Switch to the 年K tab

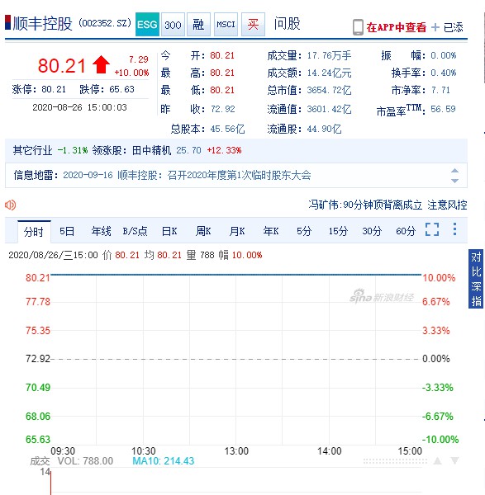tap(271, 231)
